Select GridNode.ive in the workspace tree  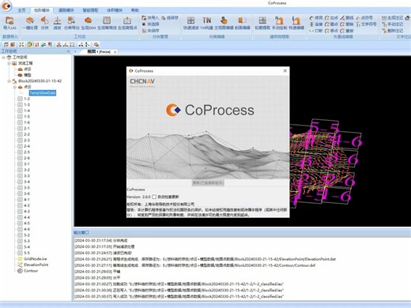(36, 259)
